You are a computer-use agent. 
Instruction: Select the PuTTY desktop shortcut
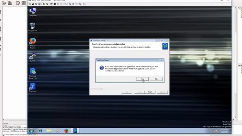(33, 57)
